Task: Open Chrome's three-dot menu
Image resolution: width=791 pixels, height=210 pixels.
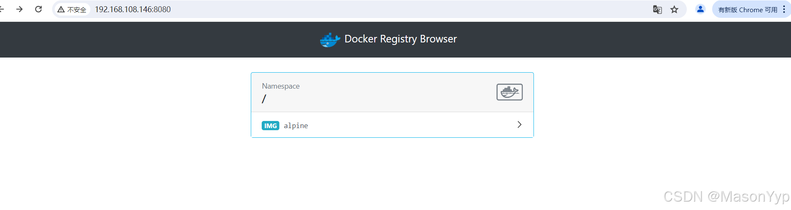Action: click(784, 9)
